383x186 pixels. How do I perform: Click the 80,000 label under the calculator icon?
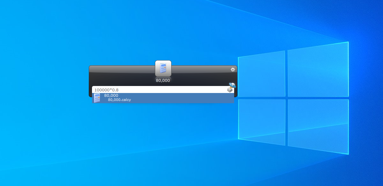pos(163,80)
